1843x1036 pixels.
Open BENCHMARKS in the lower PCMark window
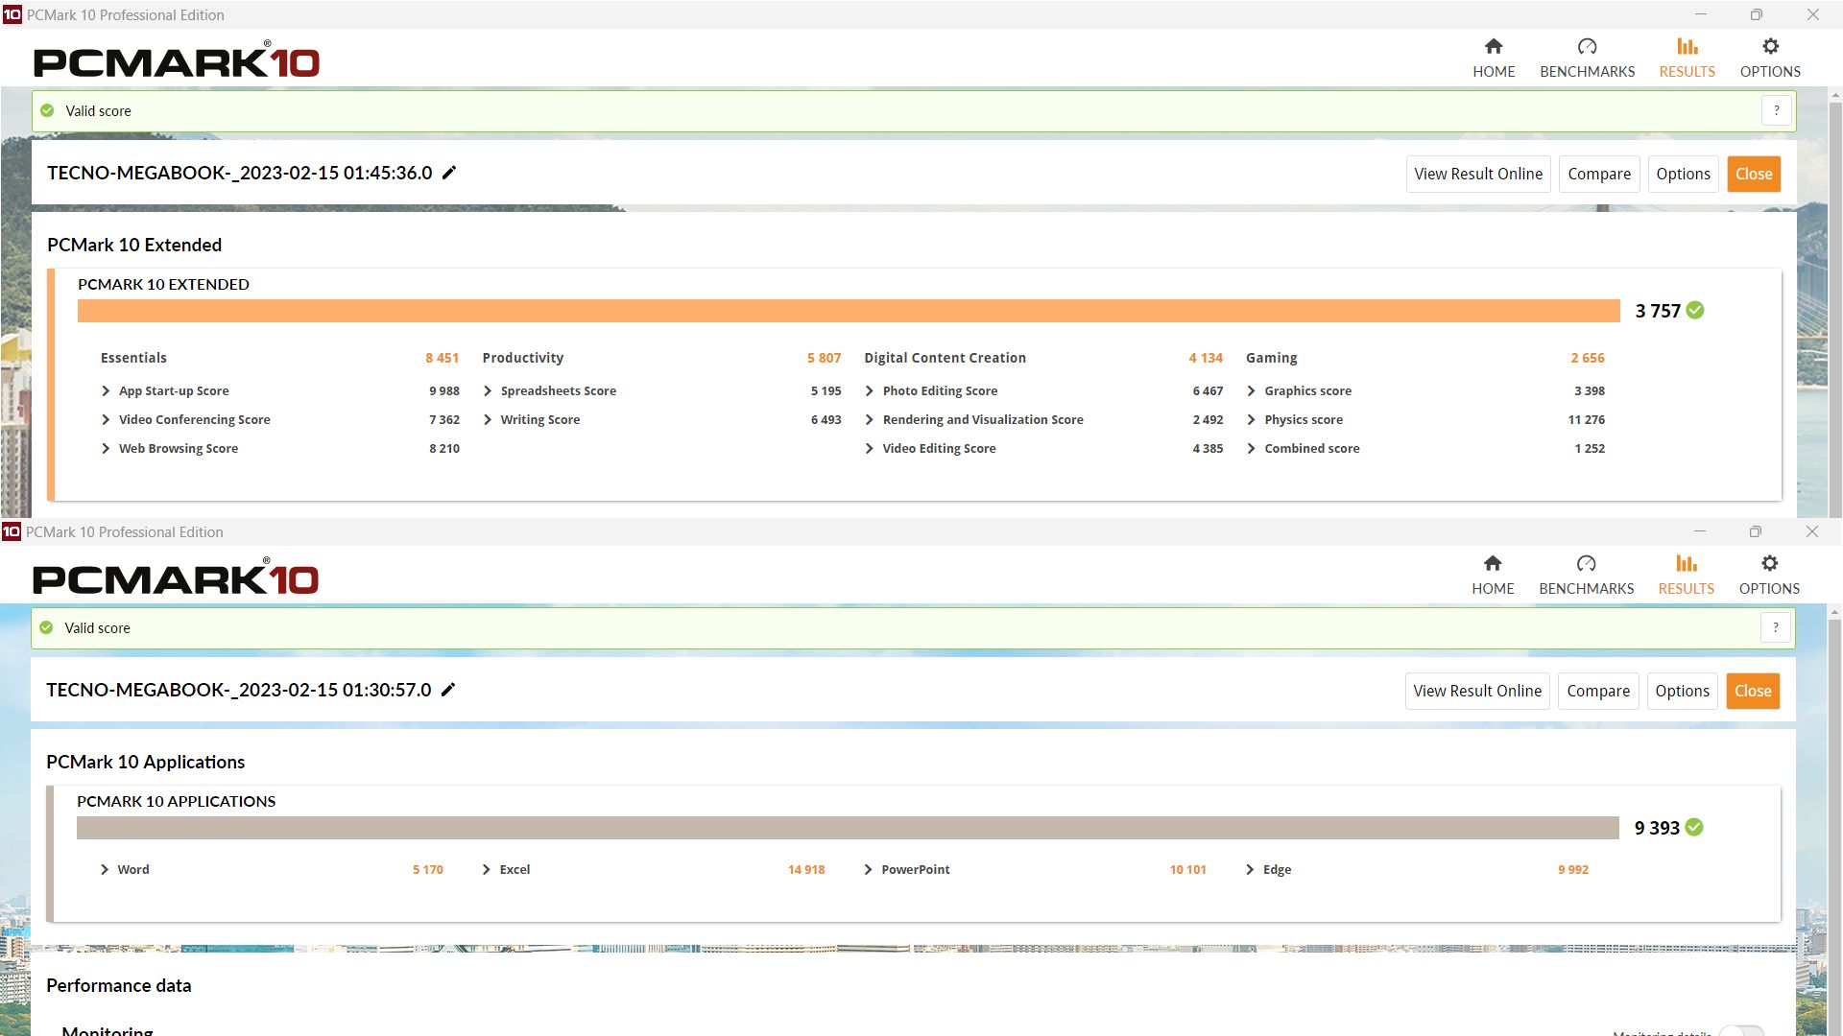[1586, 575]
